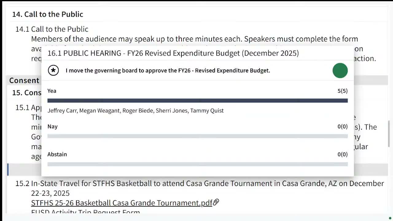Click the small green dot in the bottom corner

390,218
